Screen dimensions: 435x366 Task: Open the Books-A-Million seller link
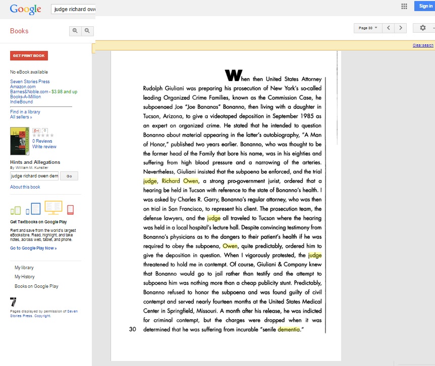(x=26, y=97)
